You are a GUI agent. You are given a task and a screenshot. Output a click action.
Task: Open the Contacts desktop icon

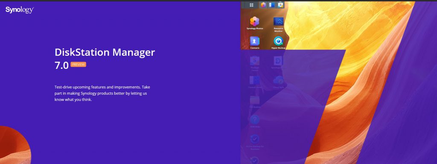point(255,41)
